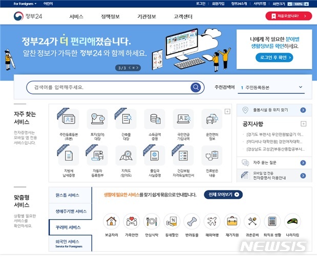Screen dimensions: 317x261
Task: Open the 자주 묻는 질문 link
Action: [274, 162]
